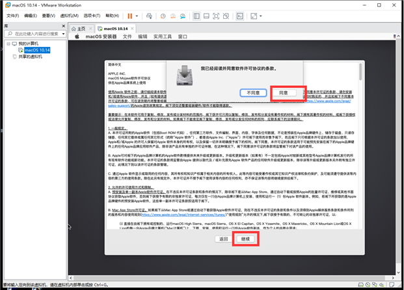Enter full screen mode icon
The image size is (404, 290).
(216, 16)
